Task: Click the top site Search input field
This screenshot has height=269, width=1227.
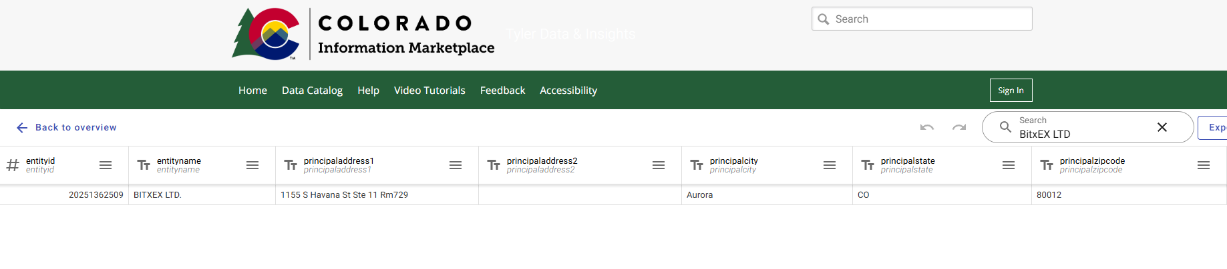Action: [922, 19]
